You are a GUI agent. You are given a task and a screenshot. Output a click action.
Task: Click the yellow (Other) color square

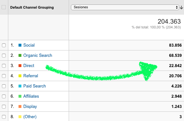point(20,117)
